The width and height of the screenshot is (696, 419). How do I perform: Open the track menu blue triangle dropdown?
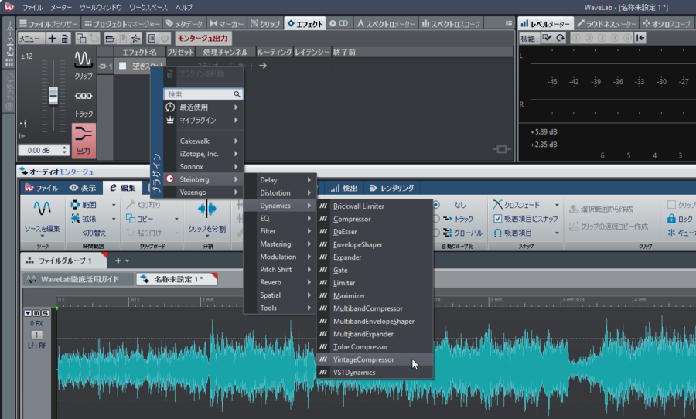click(x=28, y=313)
